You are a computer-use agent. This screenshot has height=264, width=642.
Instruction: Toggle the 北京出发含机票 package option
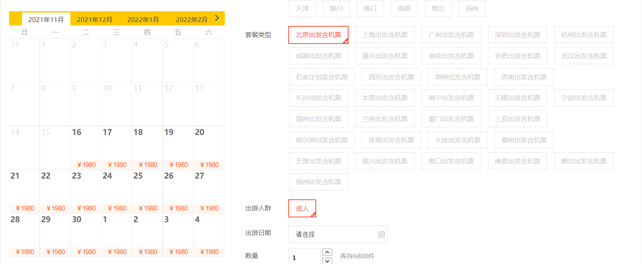pyautogui.click(x=318, y=35)
